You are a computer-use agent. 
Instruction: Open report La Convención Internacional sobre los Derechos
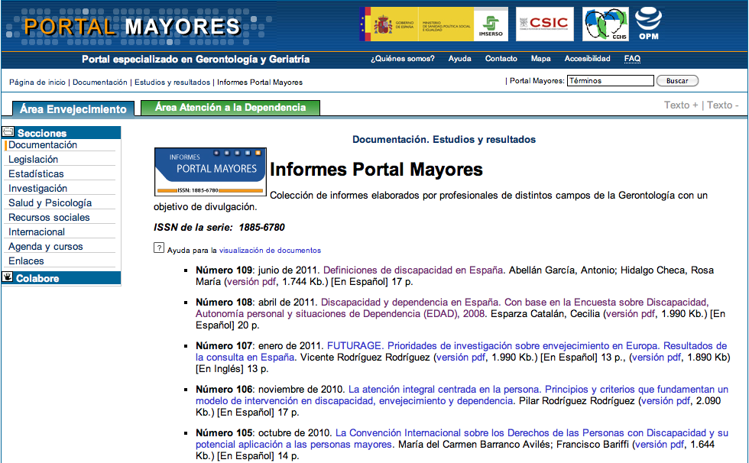[462, 439]
